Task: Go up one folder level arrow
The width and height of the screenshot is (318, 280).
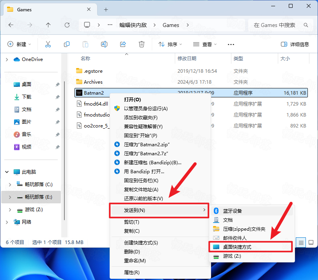Action: 48,25
